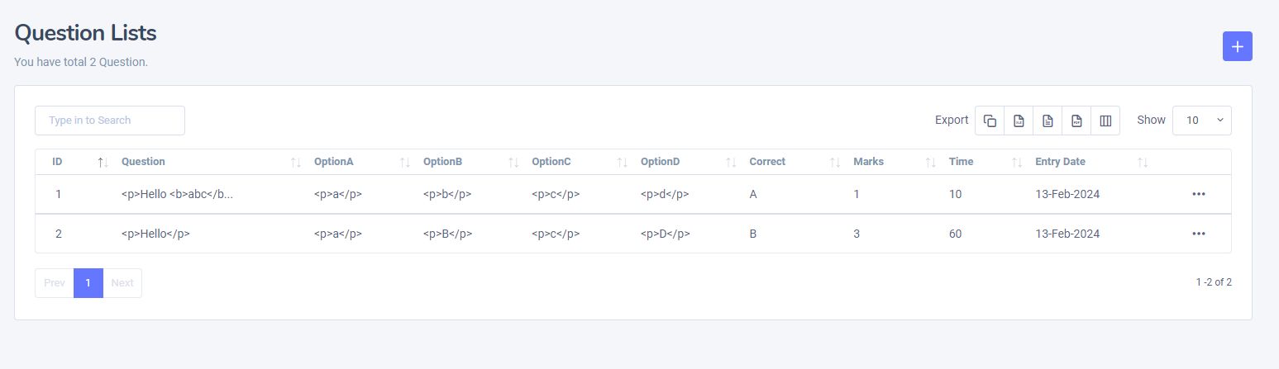Screen dimensions: 1279x369
Task: Expand the Show entries dropdown set to 10
Action: (1201, 121)
